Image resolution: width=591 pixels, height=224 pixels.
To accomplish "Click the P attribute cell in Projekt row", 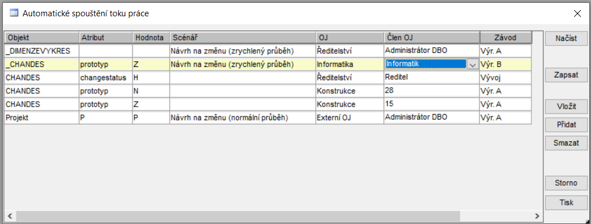I will pos(106,117).
